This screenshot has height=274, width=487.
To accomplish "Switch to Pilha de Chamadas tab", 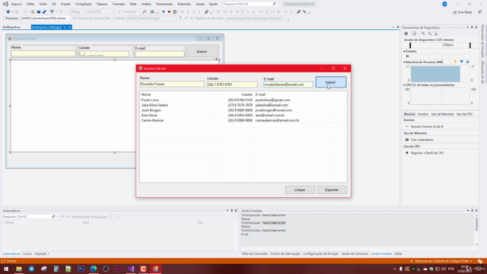I will pos(255,253).
